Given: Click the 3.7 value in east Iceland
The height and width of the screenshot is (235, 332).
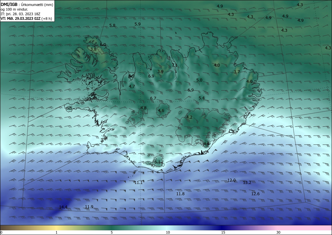Looking at the screenshot, I should point(237,72).
